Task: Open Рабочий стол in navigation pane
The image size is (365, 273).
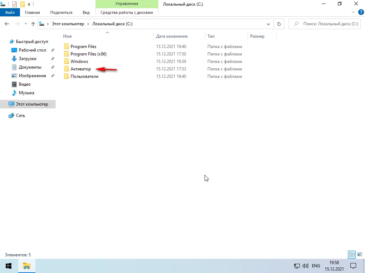Action: [x=32, y=50]
